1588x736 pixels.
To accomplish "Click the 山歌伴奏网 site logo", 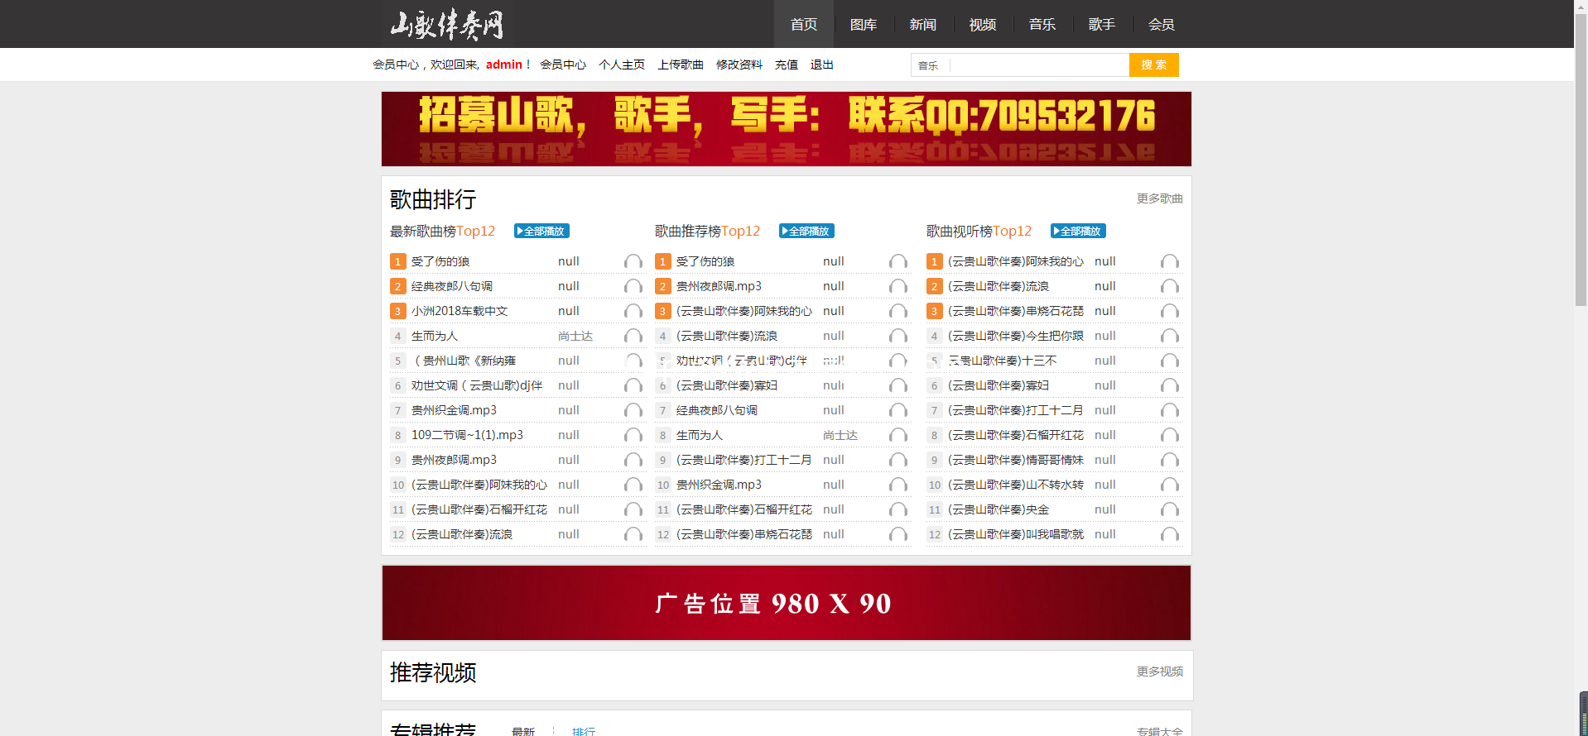I will click(447, 25).
